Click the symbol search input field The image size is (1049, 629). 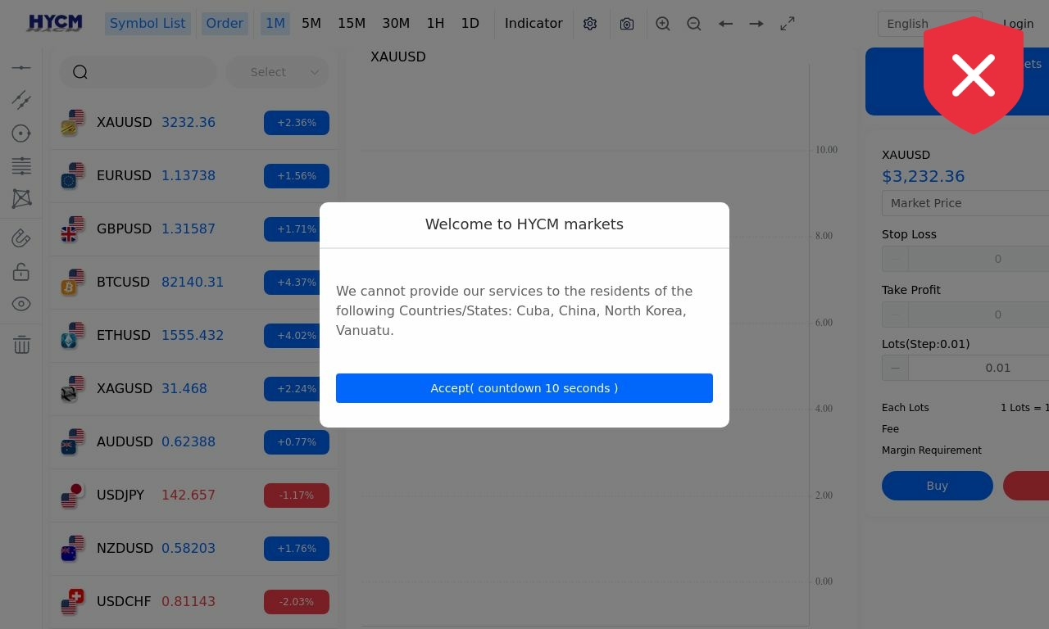point(138,72)
